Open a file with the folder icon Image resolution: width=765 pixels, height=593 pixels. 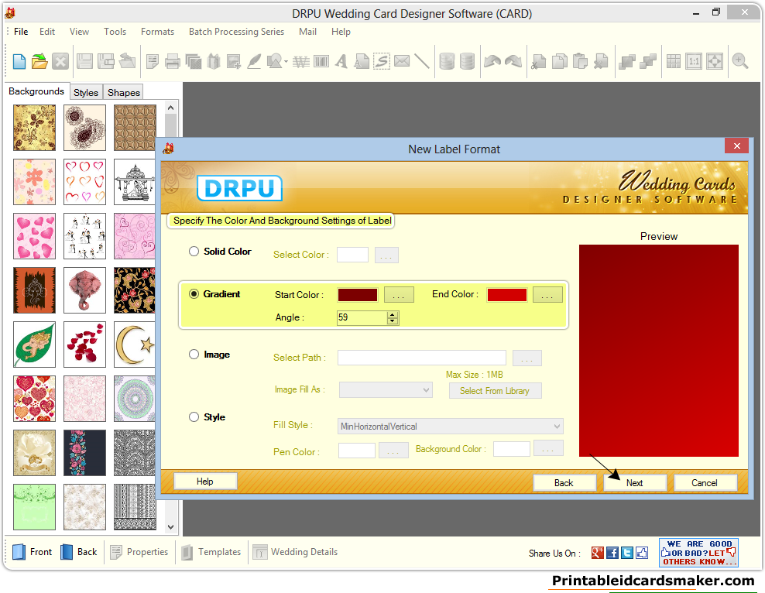point(39,61)
